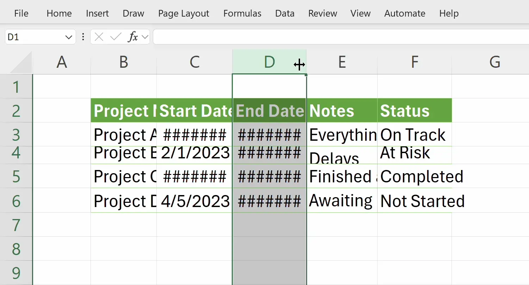Select the 'End Date' header cell

tap(269, 110)
